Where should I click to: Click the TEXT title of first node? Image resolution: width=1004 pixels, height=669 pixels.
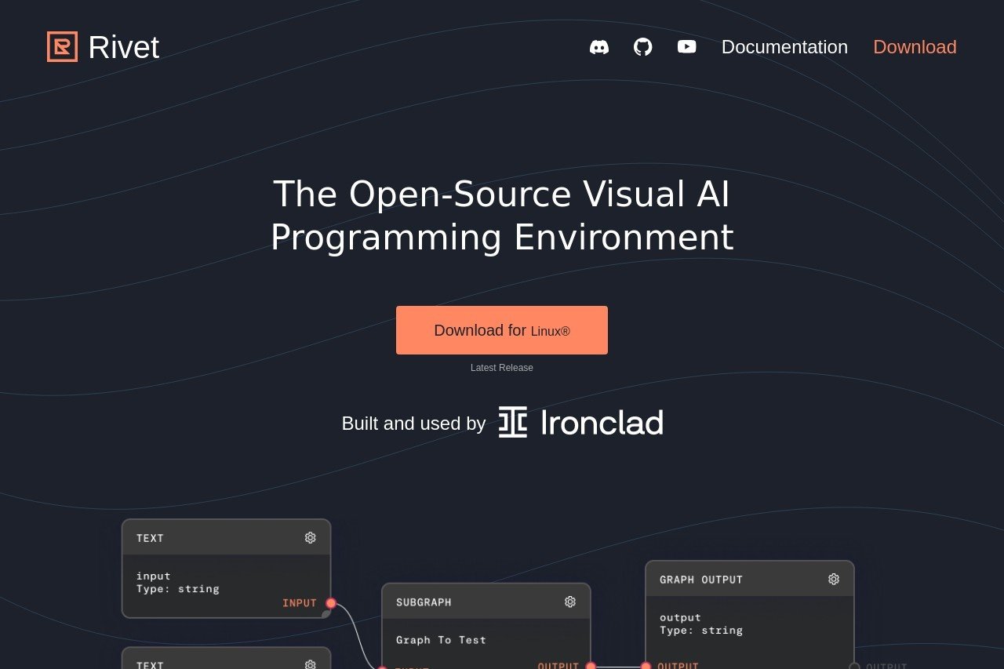pyautogui.click(x=150, y=538)
